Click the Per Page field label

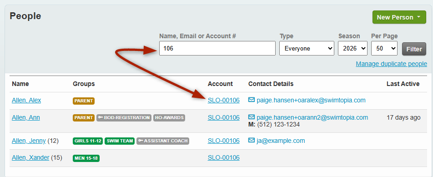coord(384,36)
